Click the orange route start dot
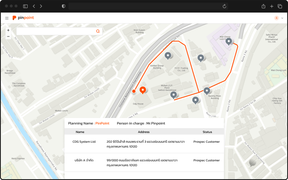Viewport: 288px width, 180px height. tap(134, 91)
